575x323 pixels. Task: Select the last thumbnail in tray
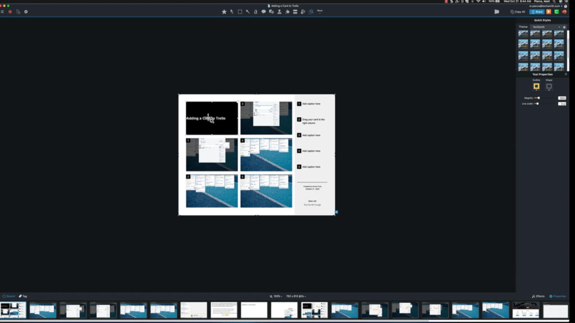[555, 310]
